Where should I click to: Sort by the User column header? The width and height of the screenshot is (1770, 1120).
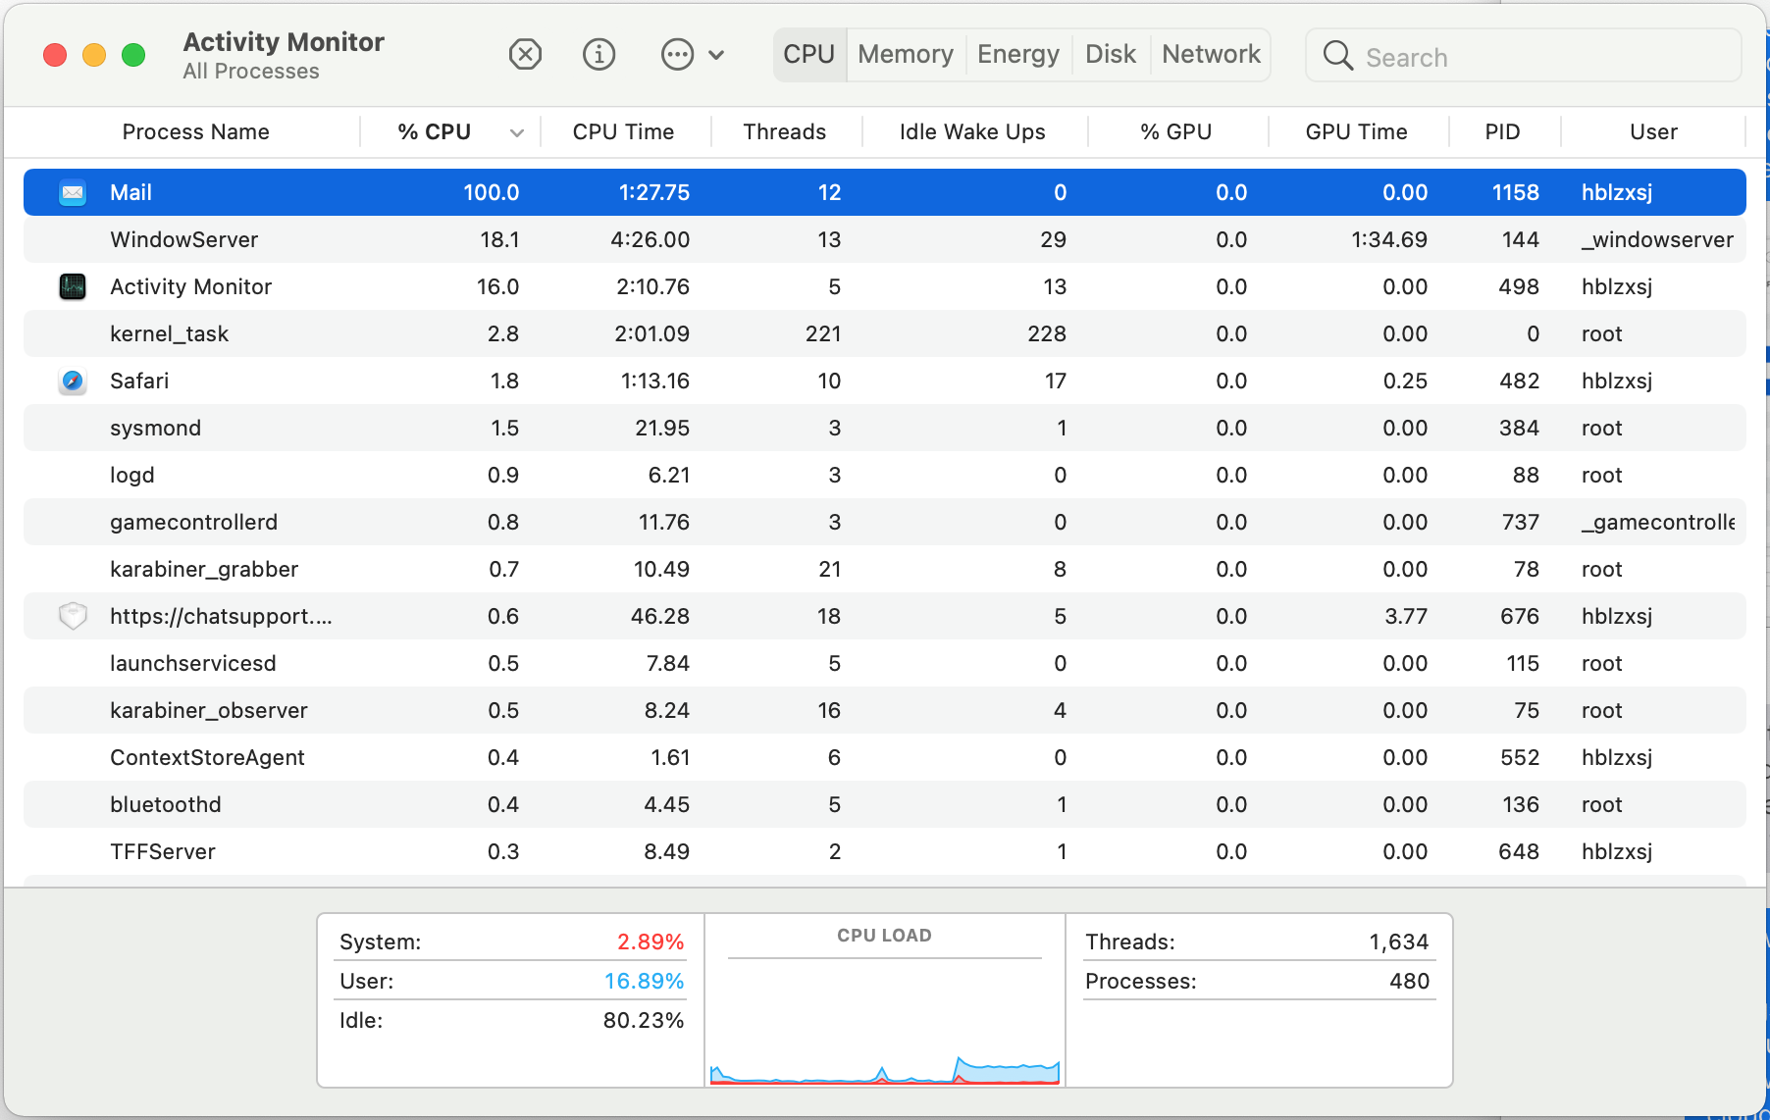coord(1653,131)
